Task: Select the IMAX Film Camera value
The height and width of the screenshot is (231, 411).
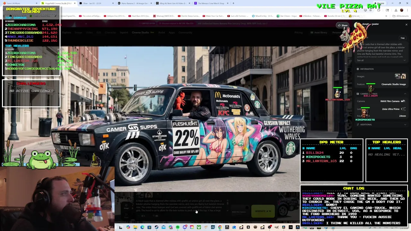Action: tap(390, 101)
